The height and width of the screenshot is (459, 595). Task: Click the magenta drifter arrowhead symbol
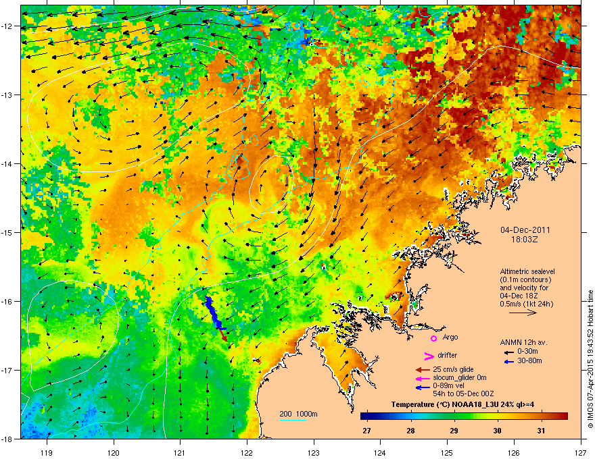(x=429, y=356)
